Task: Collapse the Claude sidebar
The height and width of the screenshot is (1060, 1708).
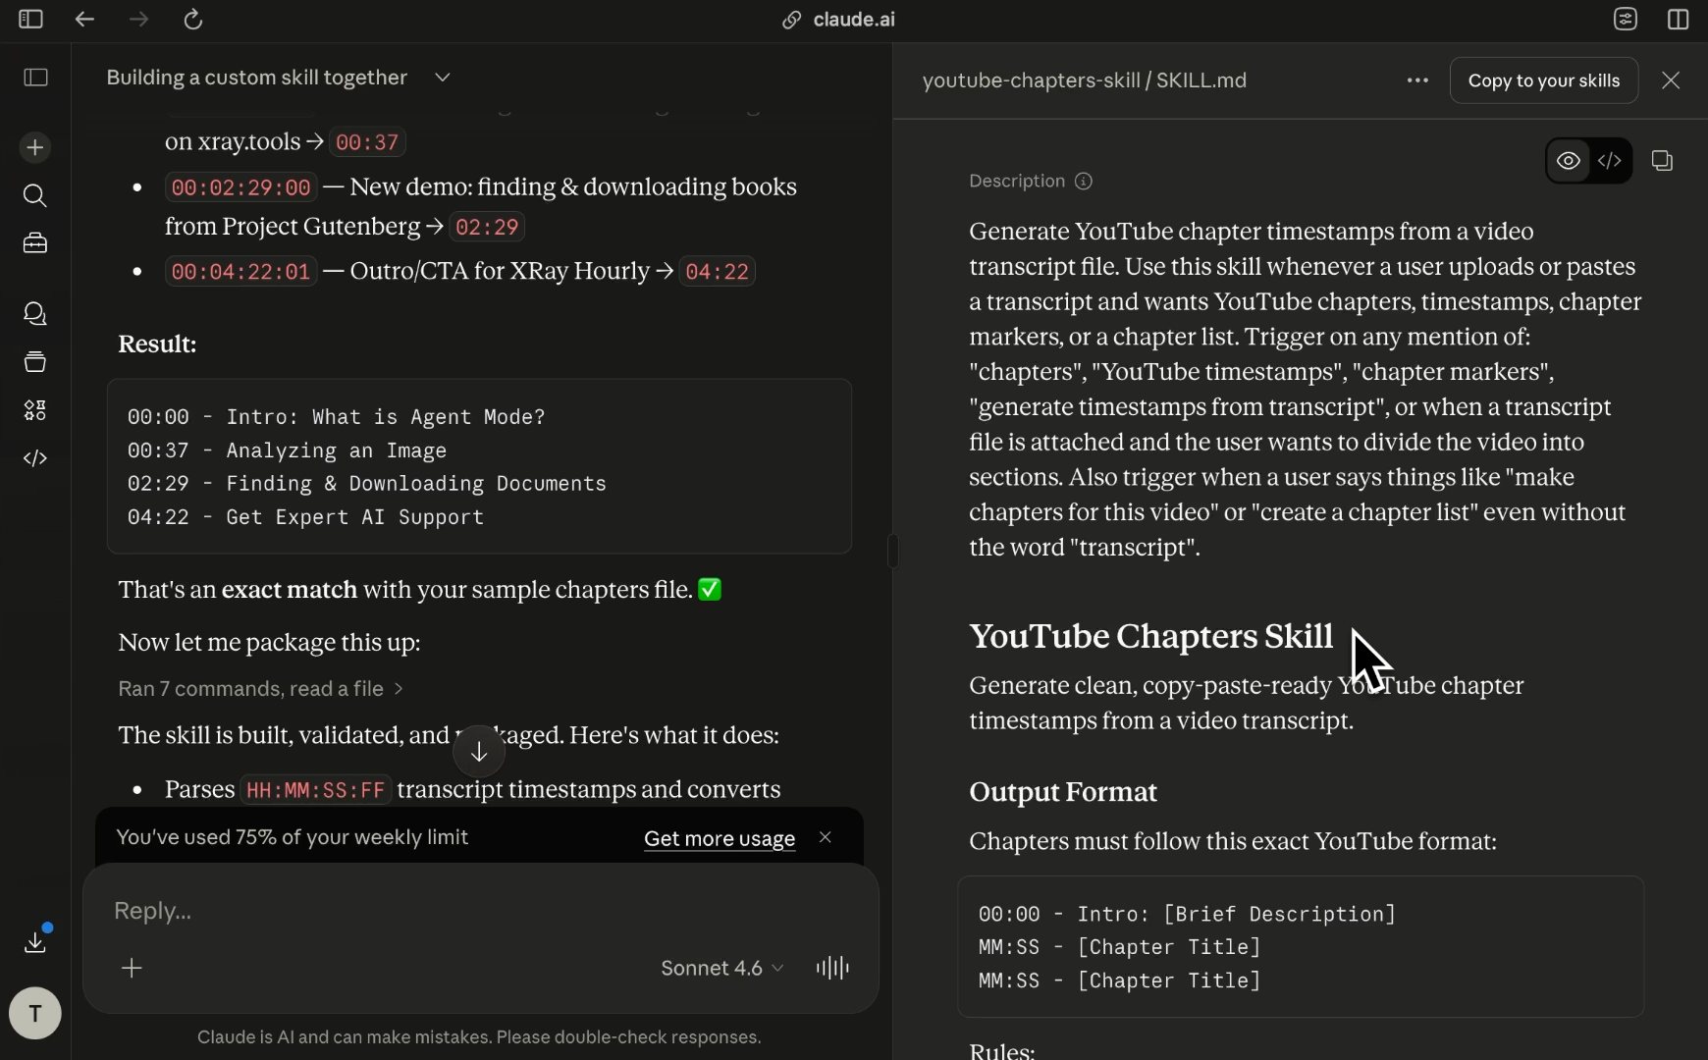Action: [x=35, y=78]
